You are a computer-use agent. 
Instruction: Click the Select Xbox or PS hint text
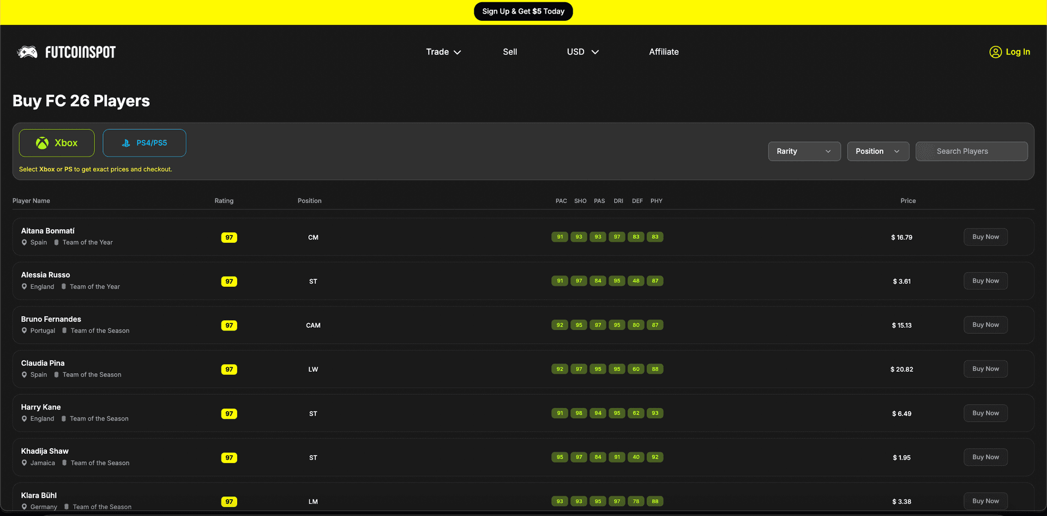[x=95, y=169]
